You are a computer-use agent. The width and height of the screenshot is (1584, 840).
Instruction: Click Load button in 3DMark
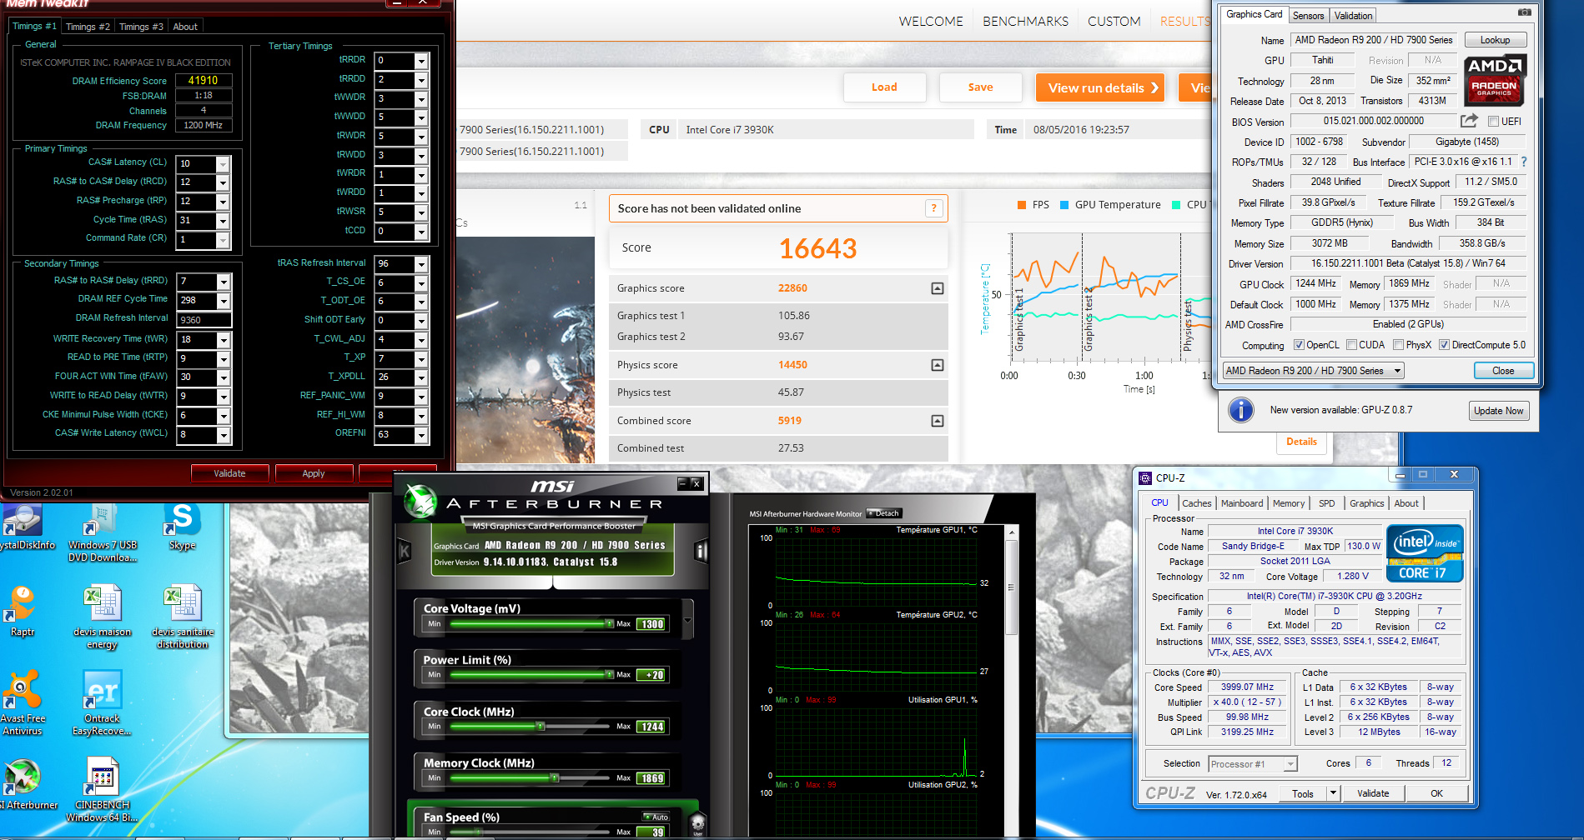(x=884, y=87)
